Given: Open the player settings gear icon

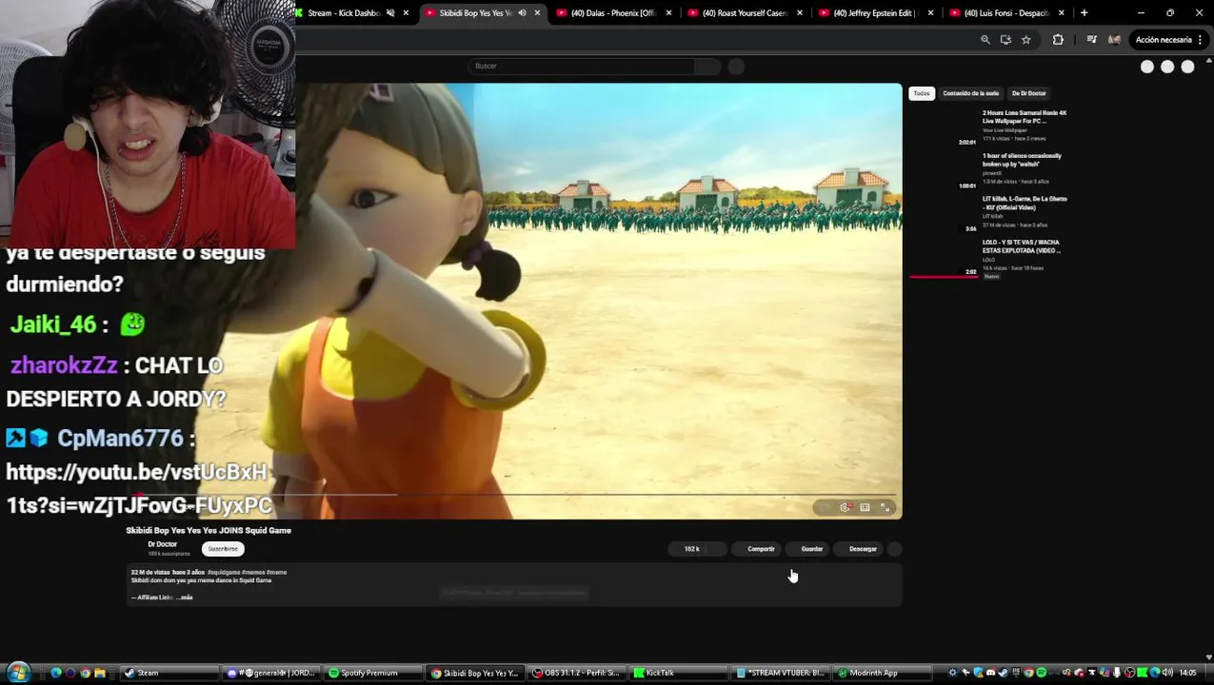Looking at the screenshot, I should tap(845, 507).
